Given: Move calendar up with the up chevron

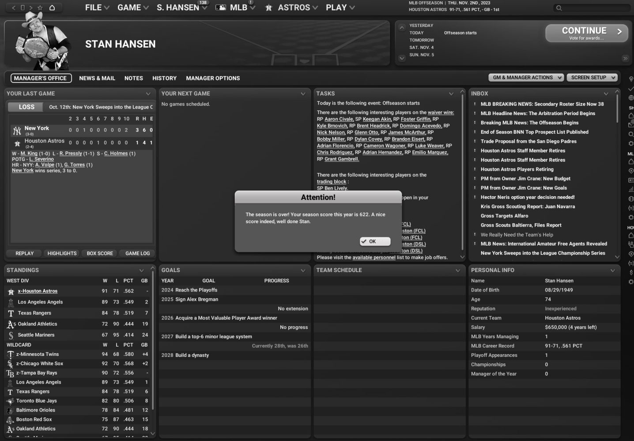Looking at the screenshot, I should [402, 27].
